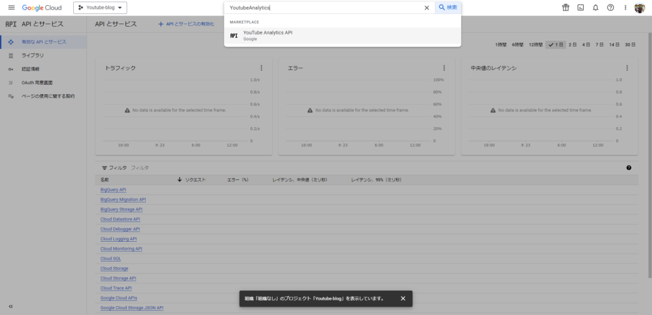This screenshot has height=315, width=652.
Task: Select the 6時間 time range
Action: coord(518,45)
